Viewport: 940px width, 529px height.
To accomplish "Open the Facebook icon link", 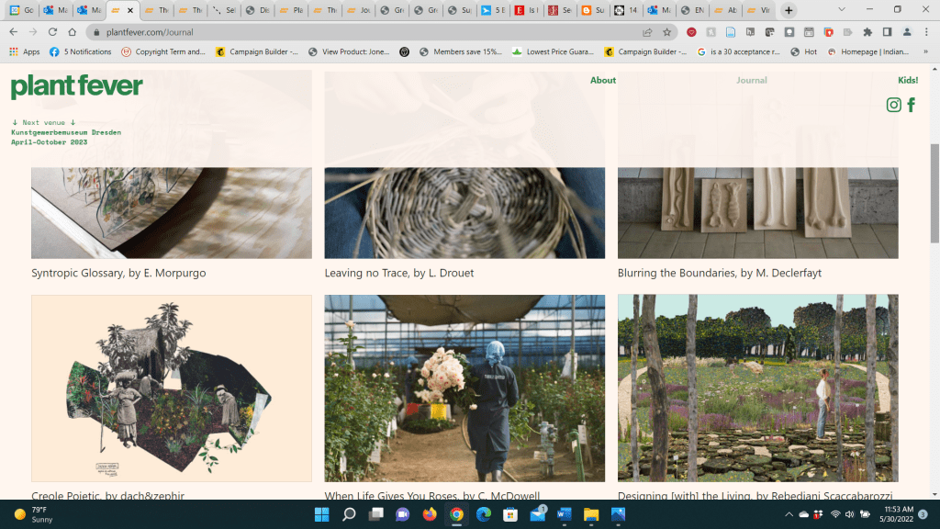I will point(911,105).
